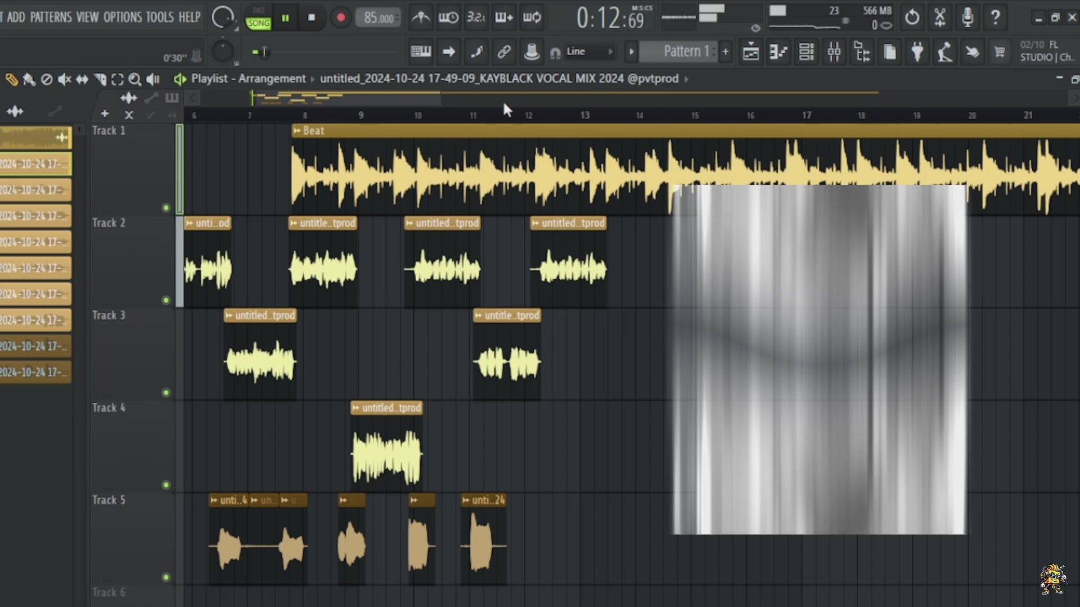Open the Mixer panel icon
The image size is (1080, 607).
coord(835,52)
